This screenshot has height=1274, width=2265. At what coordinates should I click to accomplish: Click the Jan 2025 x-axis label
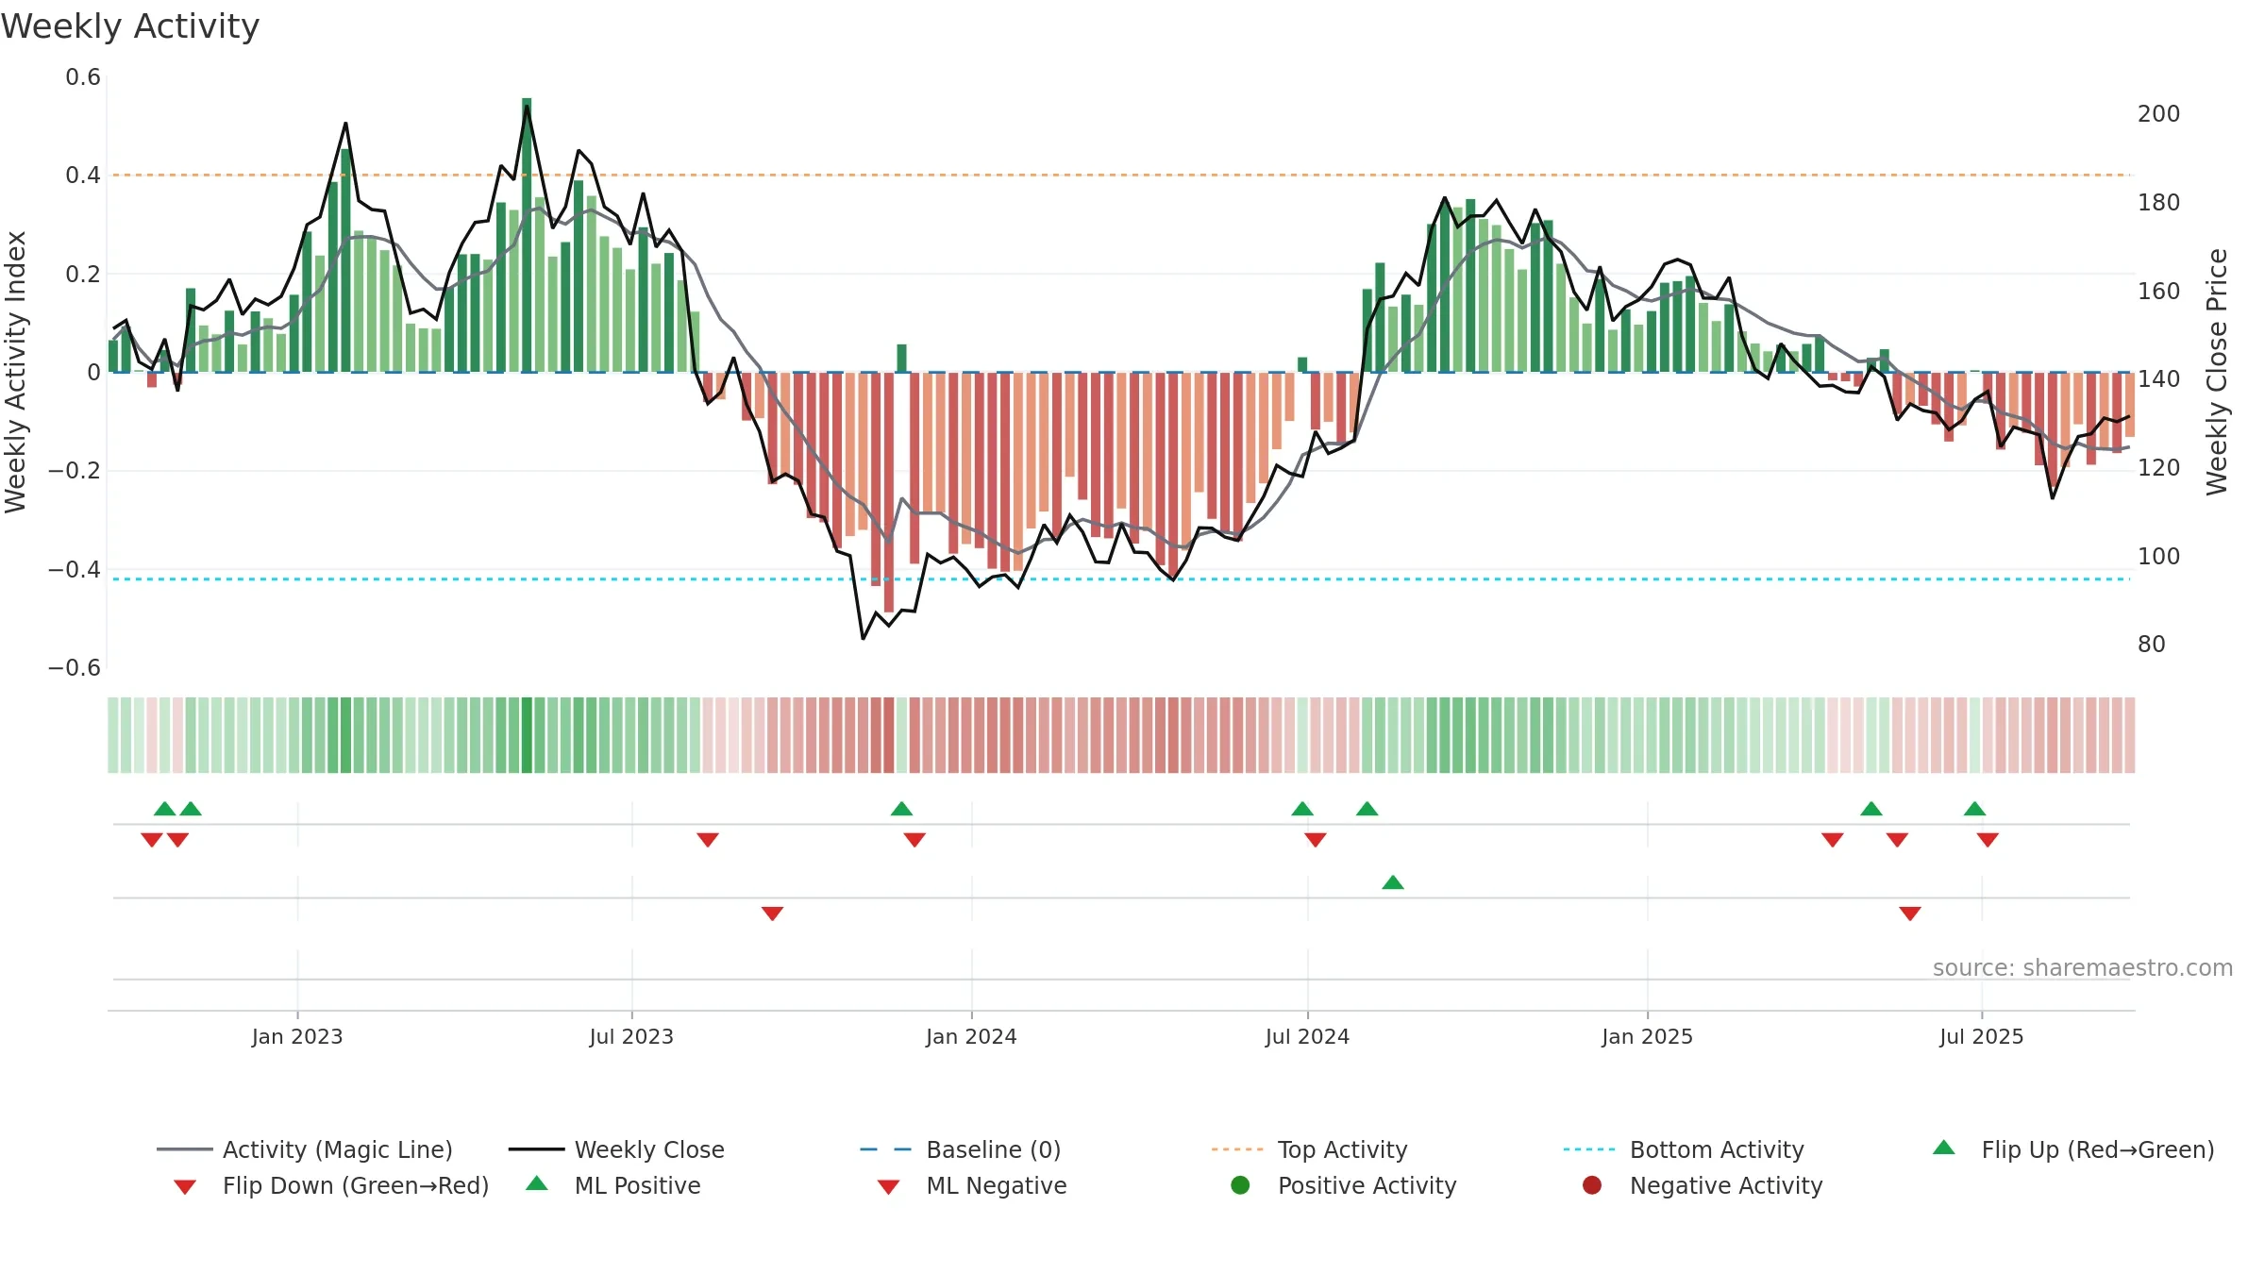1647,1036
